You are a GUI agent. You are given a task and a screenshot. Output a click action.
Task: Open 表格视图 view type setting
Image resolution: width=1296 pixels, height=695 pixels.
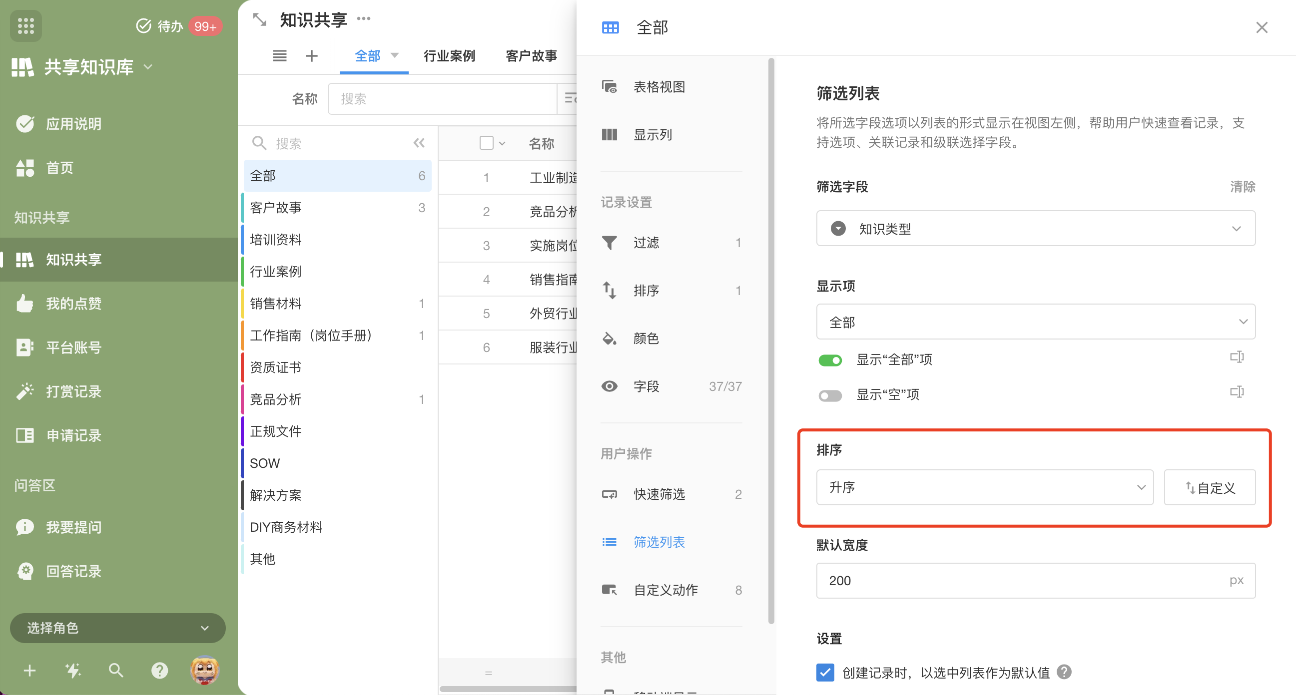point(671,87)
